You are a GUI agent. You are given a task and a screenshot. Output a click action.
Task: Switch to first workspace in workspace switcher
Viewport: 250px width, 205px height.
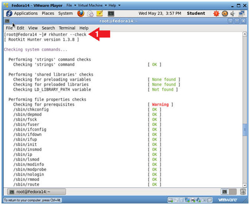pyautogui.click(x=225, y=192)
